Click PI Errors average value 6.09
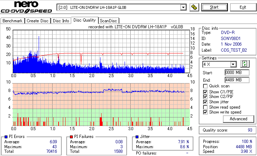This screenshot has width=257, height=156. 54,142
